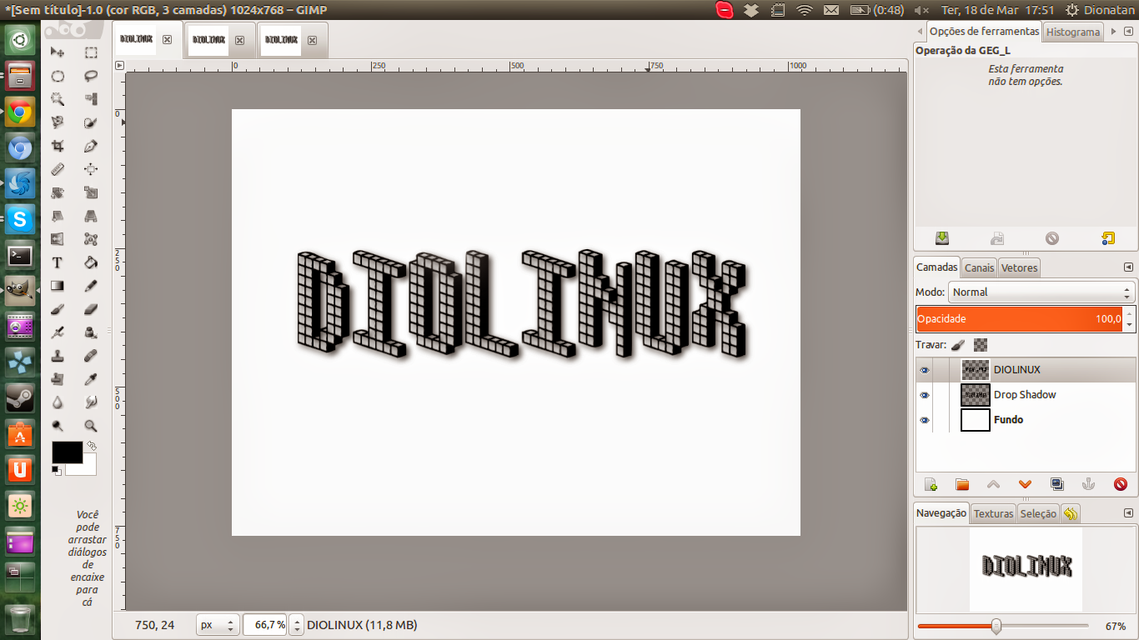Viewport: 1139px width, 640px height.
Task: Select the Paintbrush tool
Action: [58, 309]
